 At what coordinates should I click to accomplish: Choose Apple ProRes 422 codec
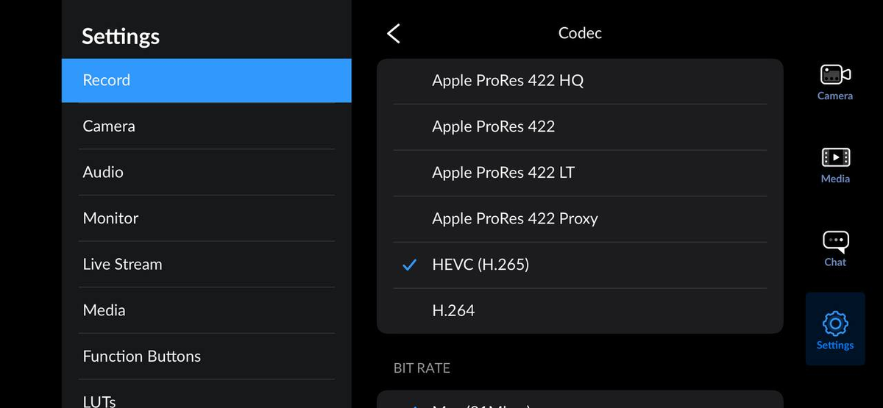(494, 126)
